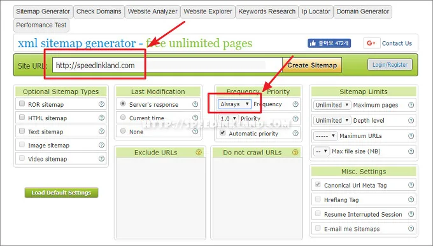Open help icon for ROR sitemap
This screenshot has width=433, height=246.
(101, 104)
